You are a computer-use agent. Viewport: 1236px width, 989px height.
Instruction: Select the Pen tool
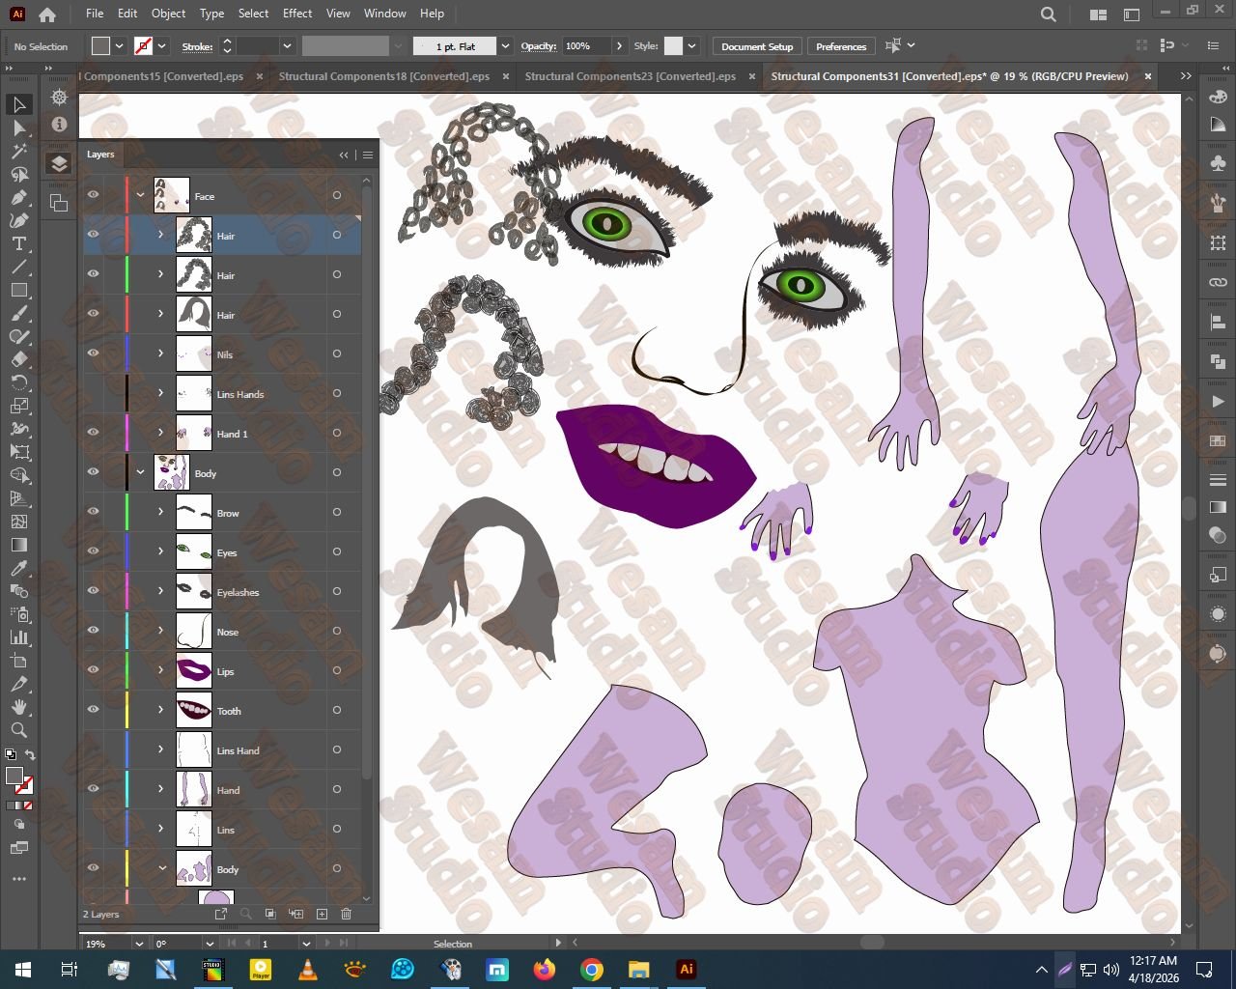pyautogui.click(x=19, y=197)
